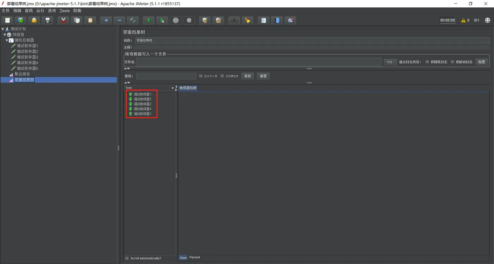The image size is (494, 264).
Task: Click the 查找 button beside search field
Action: pyautogui.click(x=248, y=76)
